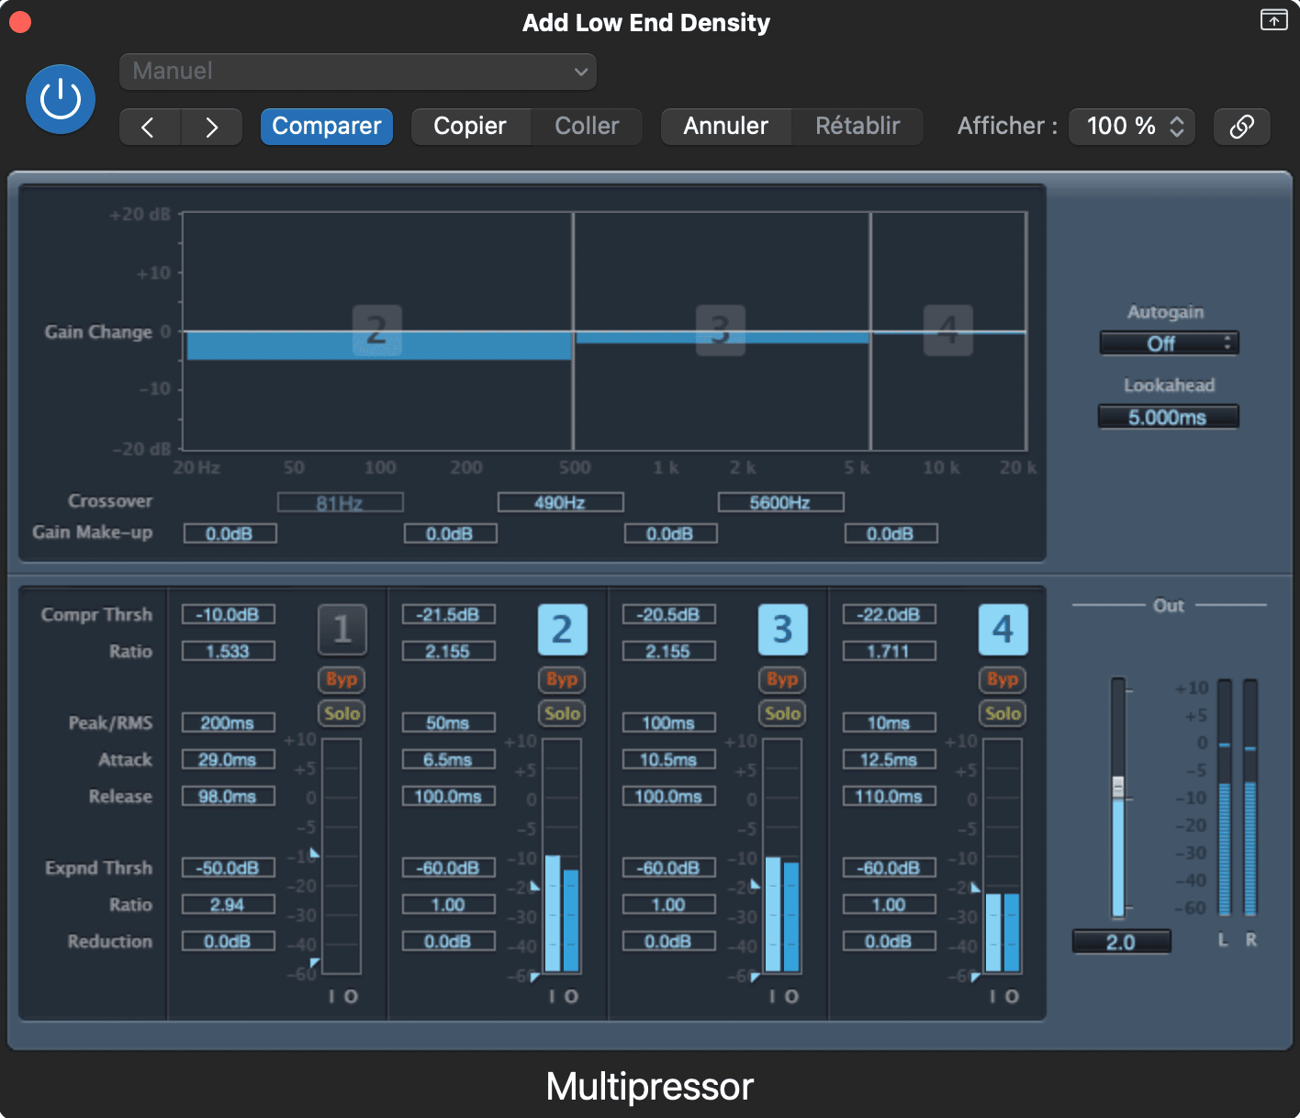Click the 81Hz crossover field

340,502
